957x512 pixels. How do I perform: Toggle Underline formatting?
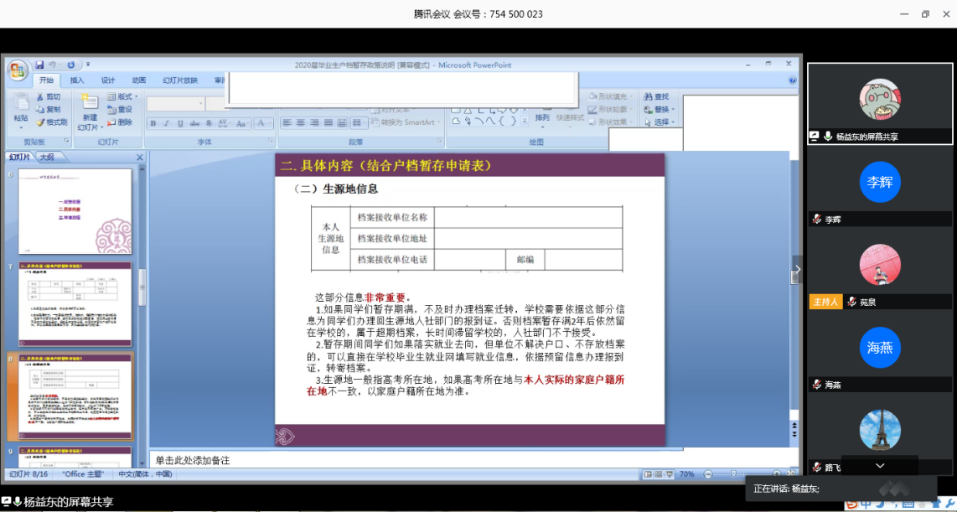click(x=180, y=124)
